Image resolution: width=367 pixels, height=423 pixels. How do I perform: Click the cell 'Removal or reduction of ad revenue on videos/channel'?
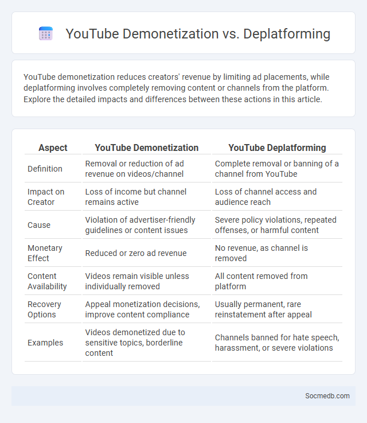(x=147, y=169)
